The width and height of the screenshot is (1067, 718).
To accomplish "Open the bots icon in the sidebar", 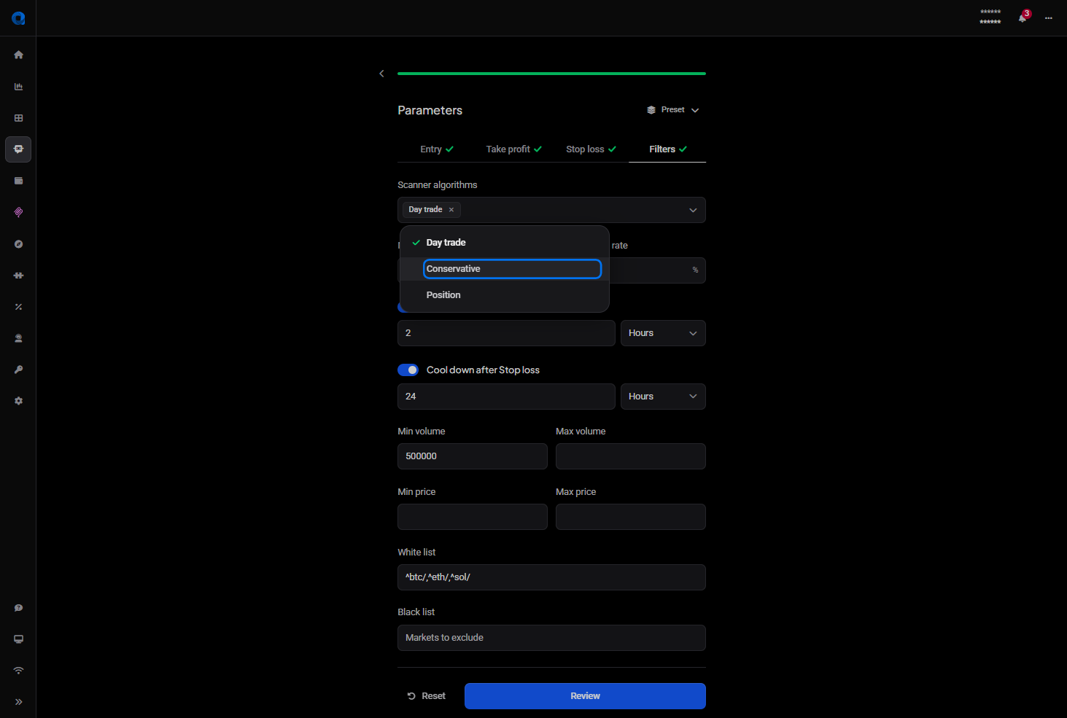I will [18, 149].
